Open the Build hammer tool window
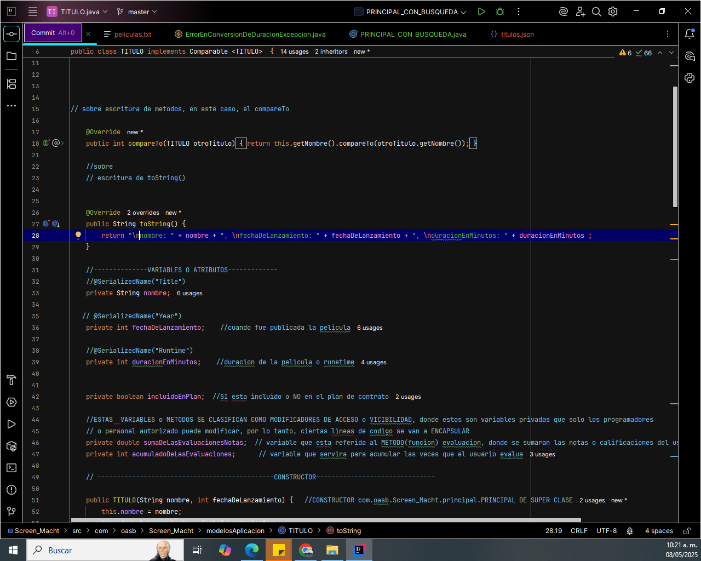This screenshot has width=701, height=561. coord(12,380)
